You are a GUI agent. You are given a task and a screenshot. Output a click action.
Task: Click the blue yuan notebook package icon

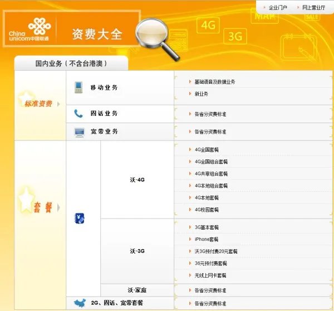[x=79, y=218]
